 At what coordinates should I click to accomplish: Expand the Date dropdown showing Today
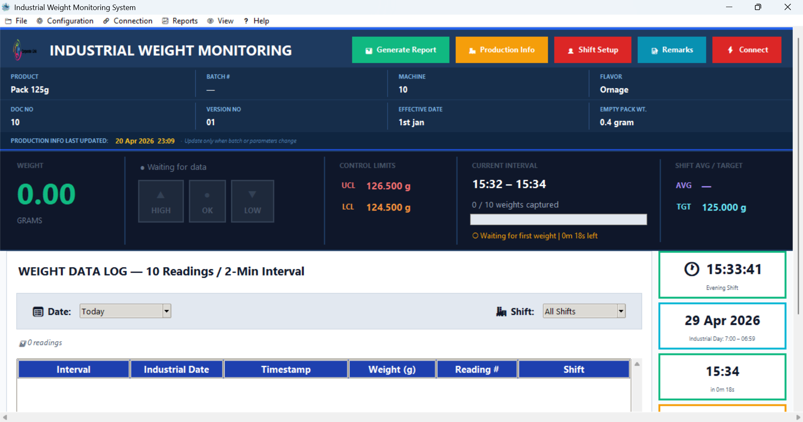click(167, 311)
